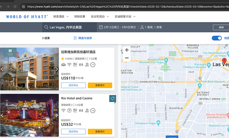This screenshot has width=229, height=138.
Task: Zoom in on the map
Action: point(127,50)
